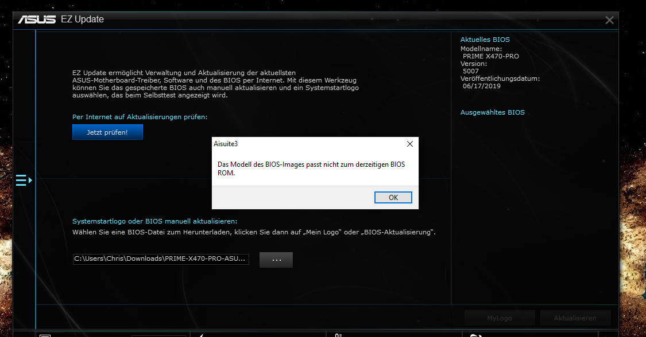The image size is (646, 337).
Task: Select the Ausgewähltes BIOS heading
Action: coord(492,112)
